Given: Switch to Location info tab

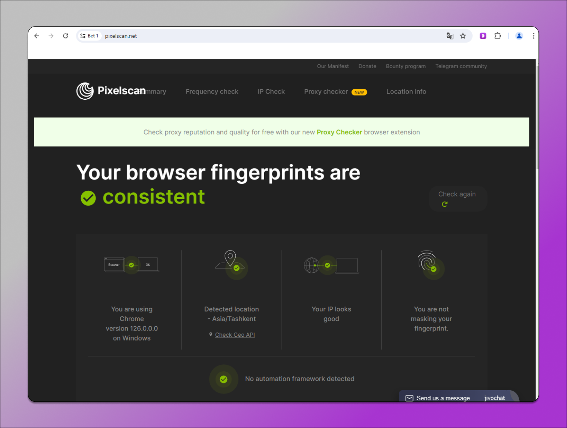Looking at the screenshot, I should [x=406, y=92].
